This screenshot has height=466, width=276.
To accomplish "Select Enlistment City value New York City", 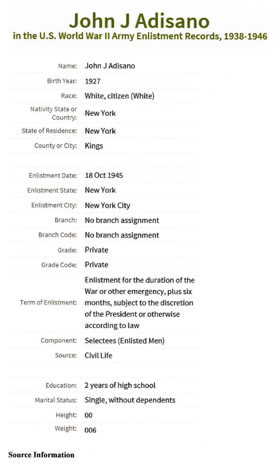I will 107,205.
